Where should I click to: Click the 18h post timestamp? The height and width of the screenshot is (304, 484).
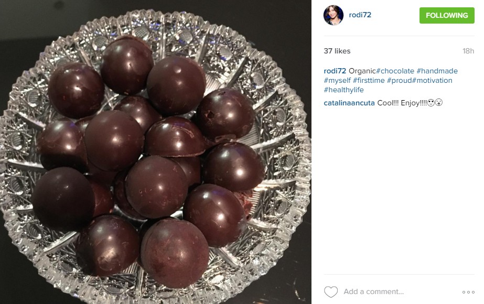pyautogui.click(x=468, y=51)
